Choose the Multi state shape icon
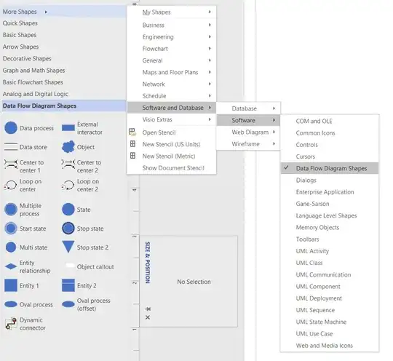 [x=11, y=247]
